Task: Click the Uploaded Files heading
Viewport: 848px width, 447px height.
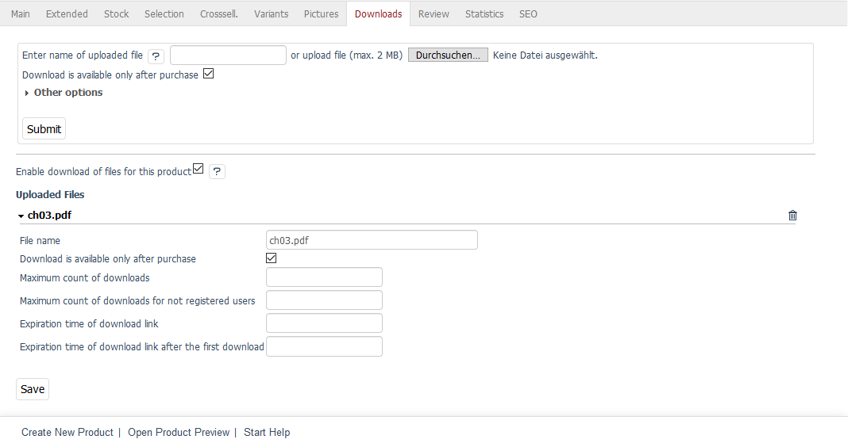Action: (x=50, y=194)
